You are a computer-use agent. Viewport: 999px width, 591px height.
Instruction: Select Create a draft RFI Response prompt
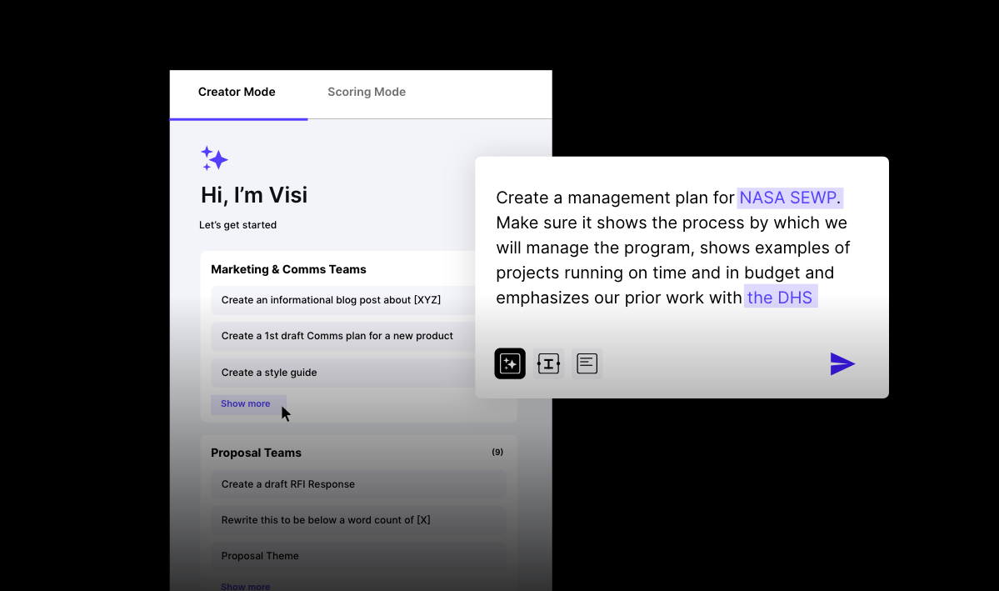(x=288, y=484)
